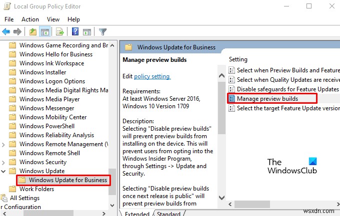The image size is (340, 216).
Task: Open the View menu
Action: 53,19
